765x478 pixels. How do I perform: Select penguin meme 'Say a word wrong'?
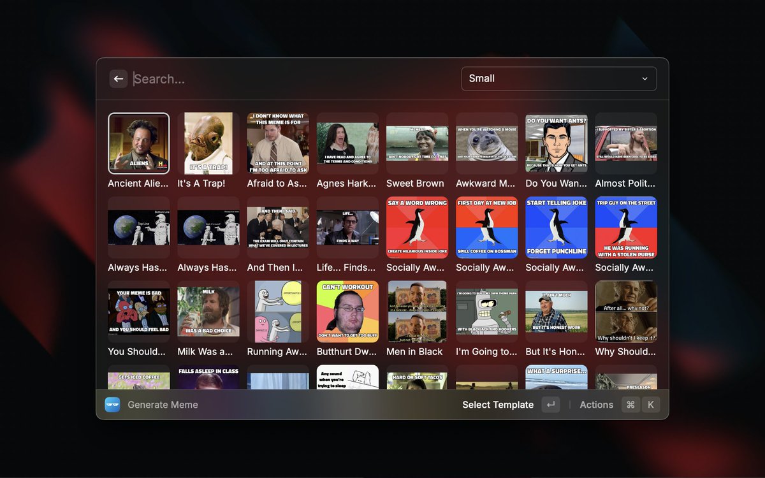417,228
